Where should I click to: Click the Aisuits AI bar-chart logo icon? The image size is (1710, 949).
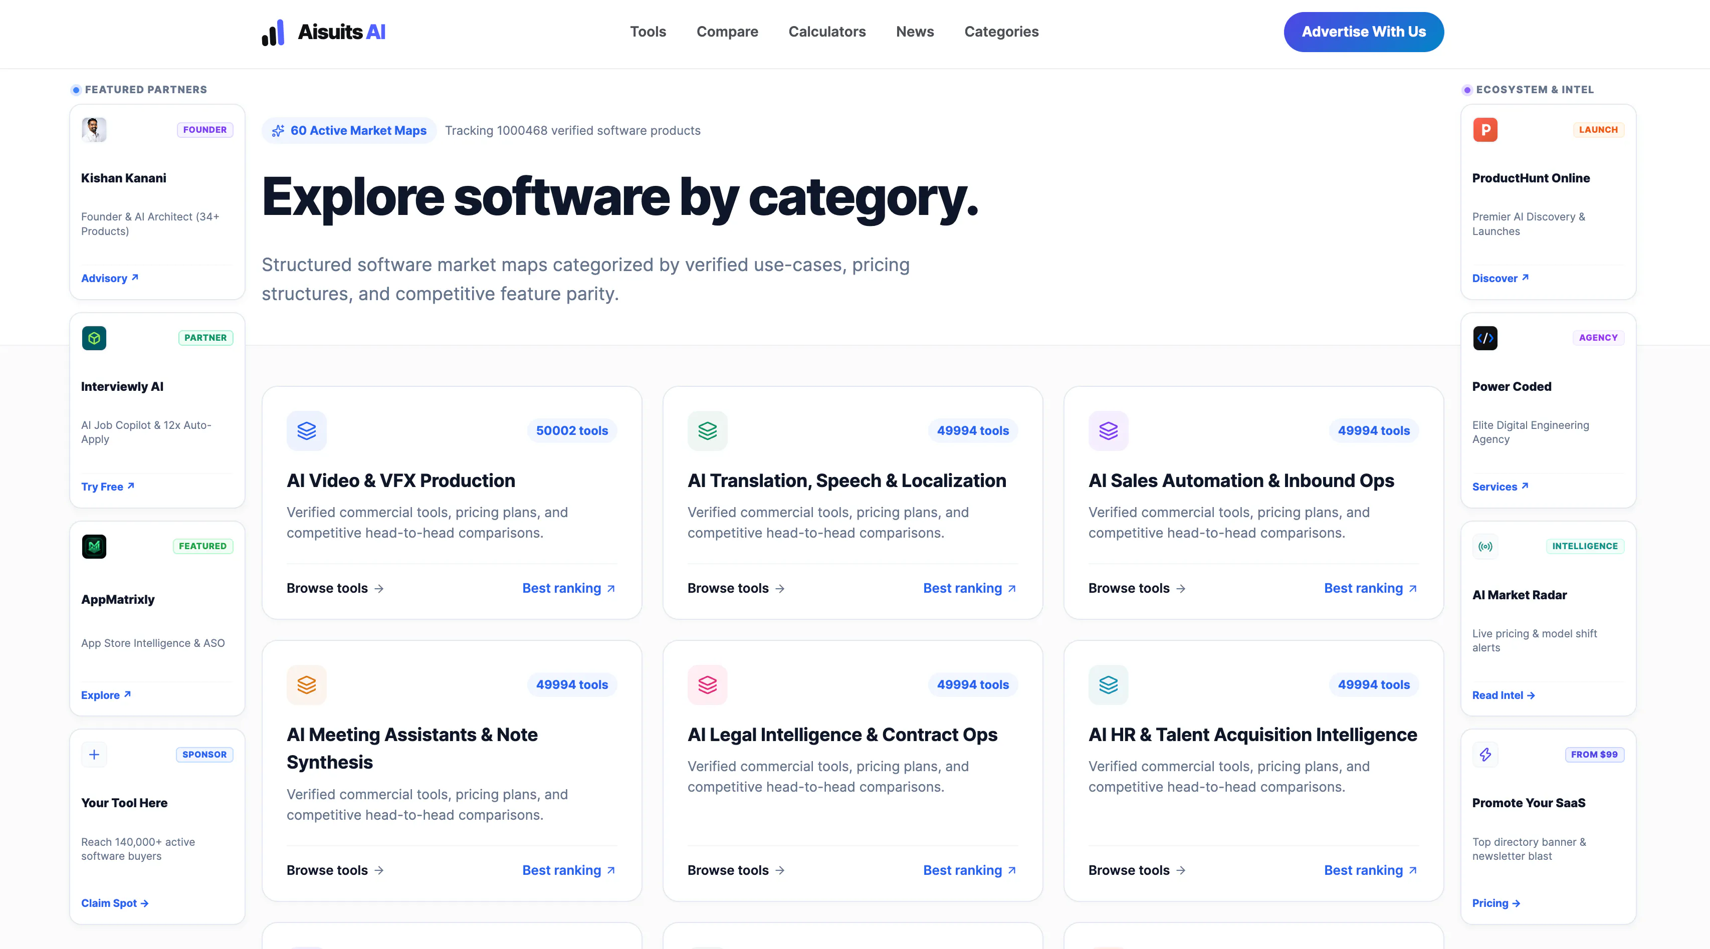pos(273,32)
